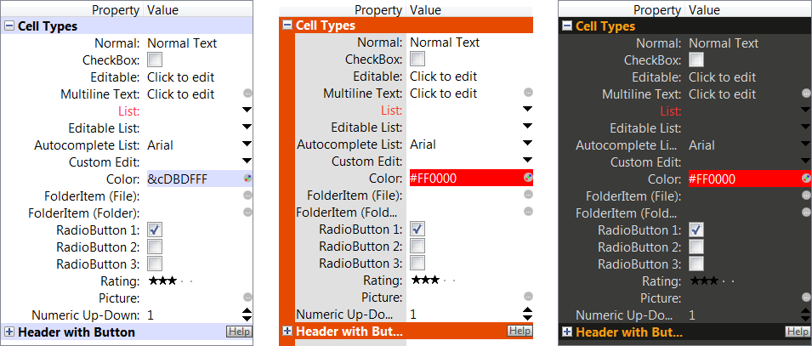Click Value column header in dark grid
The height and width of the screenshot is (346, 812).
click(x=704, y=9)
